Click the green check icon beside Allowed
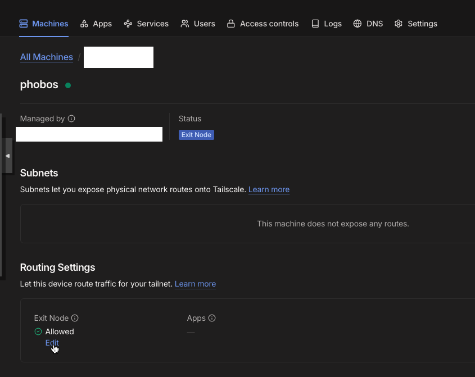This screenshot has height=377, width=475. point(38,331)
